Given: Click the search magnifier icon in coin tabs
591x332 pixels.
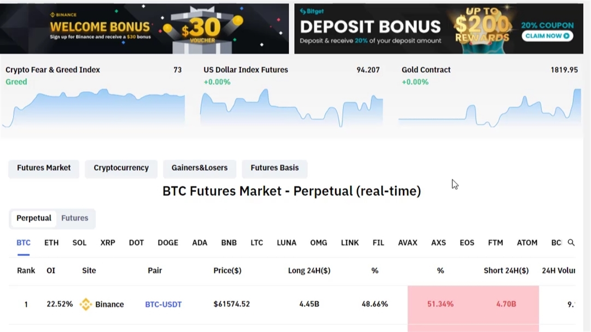Looking at the screenshot, I should (571, 243).
